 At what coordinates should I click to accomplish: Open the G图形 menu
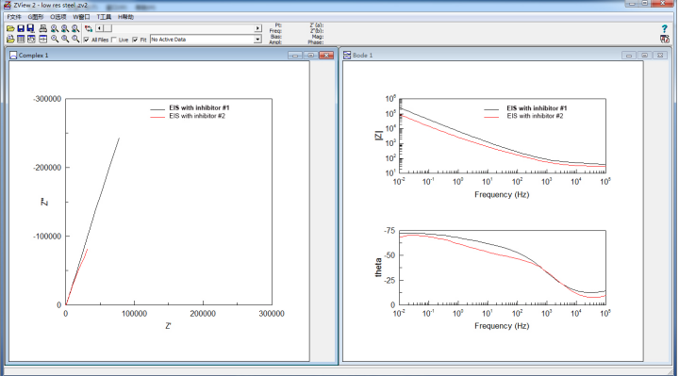pyautogui.click(x=36, y=17)
